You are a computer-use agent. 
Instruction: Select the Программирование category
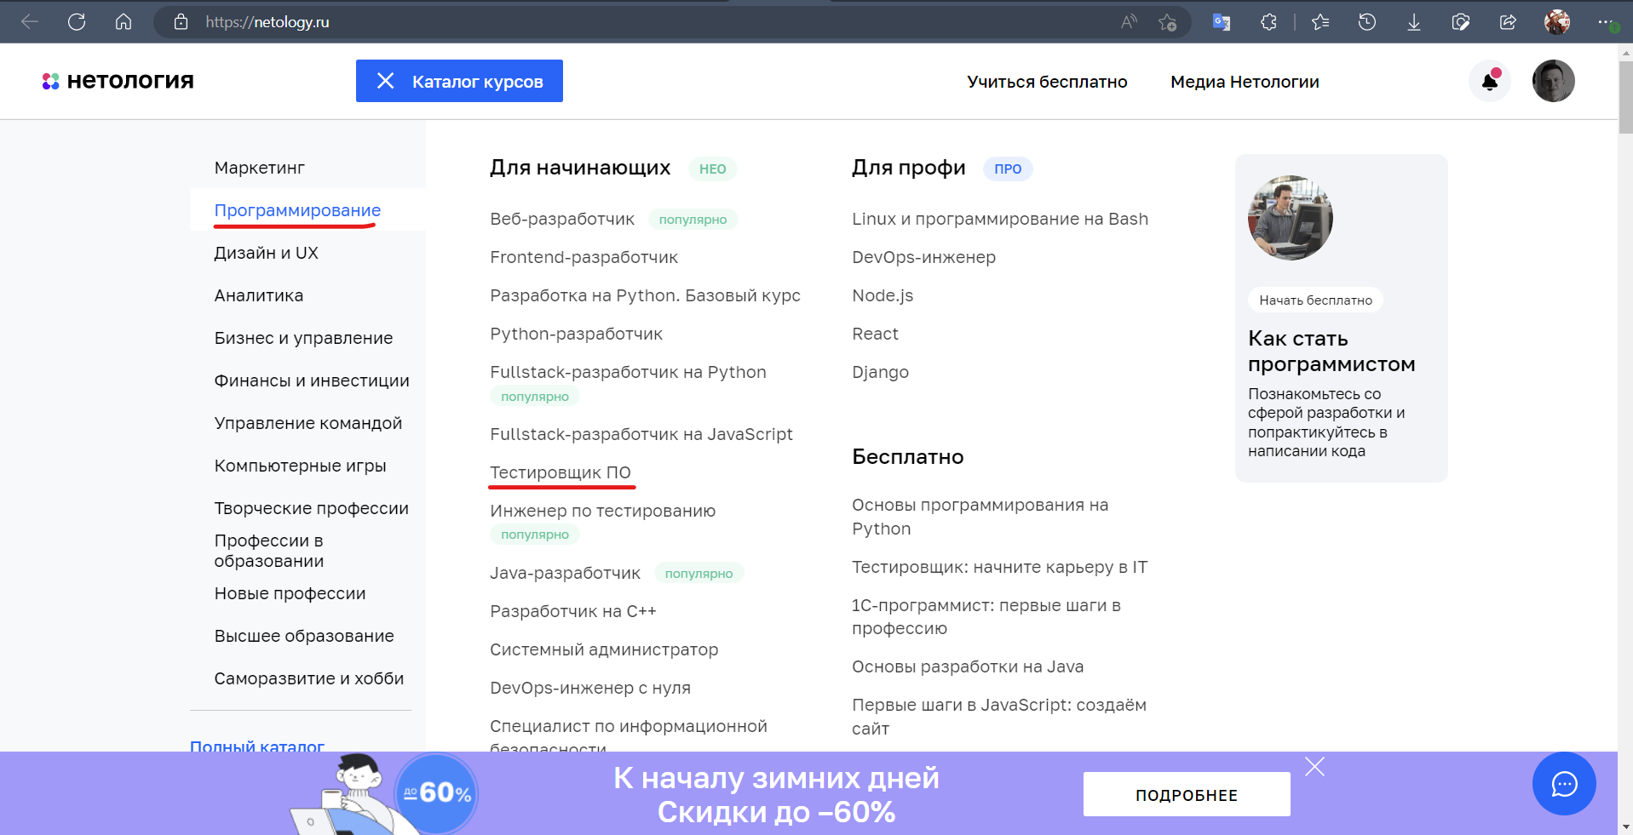297,210
